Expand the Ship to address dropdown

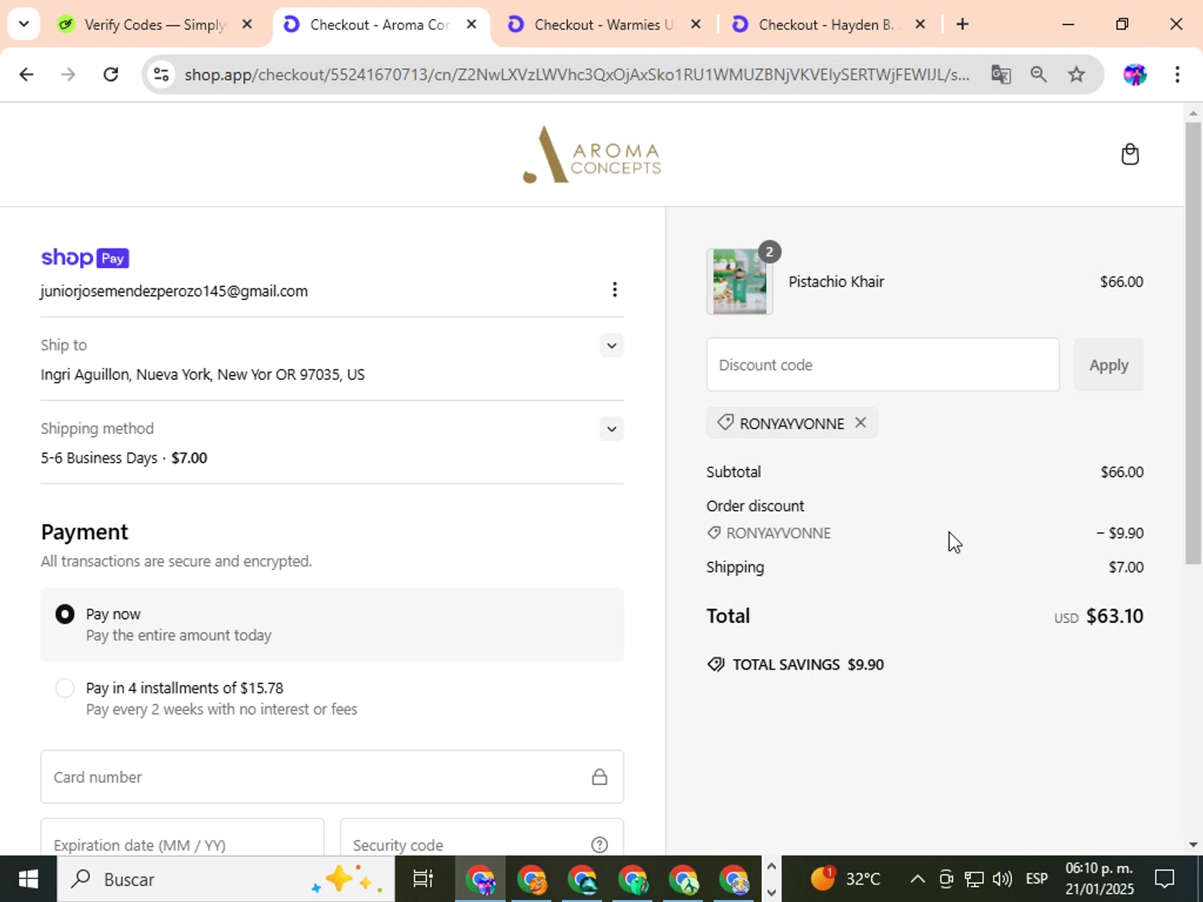click(x=611, y=346)
